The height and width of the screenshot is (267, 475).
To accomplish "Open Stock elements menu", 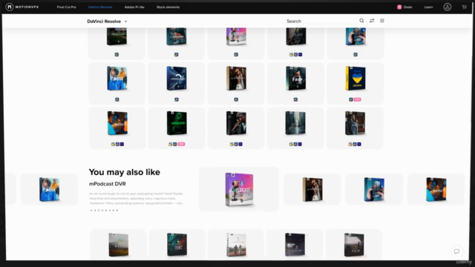I will click(168, 7).
